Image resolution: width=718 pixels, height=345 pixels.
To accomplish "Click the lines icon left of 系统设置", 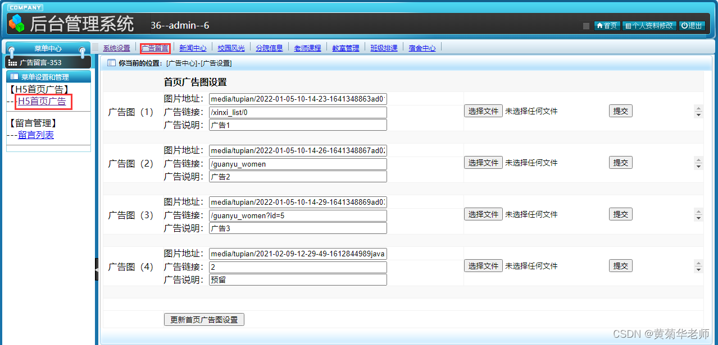I will 96,47.
